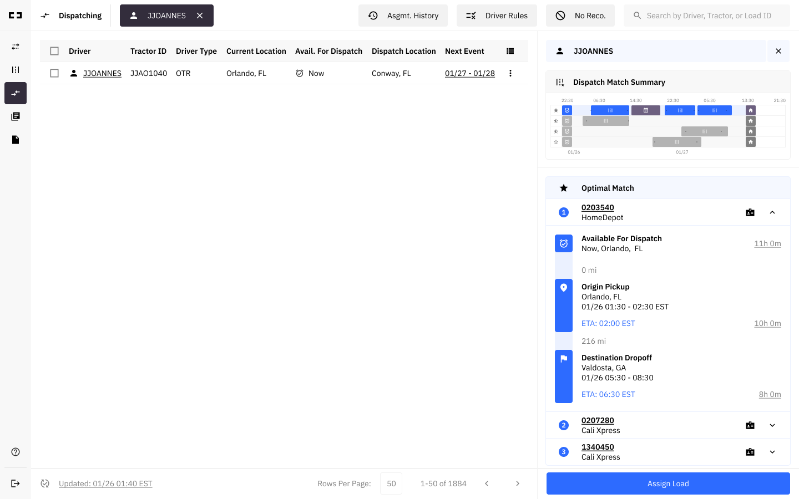799x499 pixels.
Task: Toggle the select-all checkbox in the table header
Action: coord(54,50)
